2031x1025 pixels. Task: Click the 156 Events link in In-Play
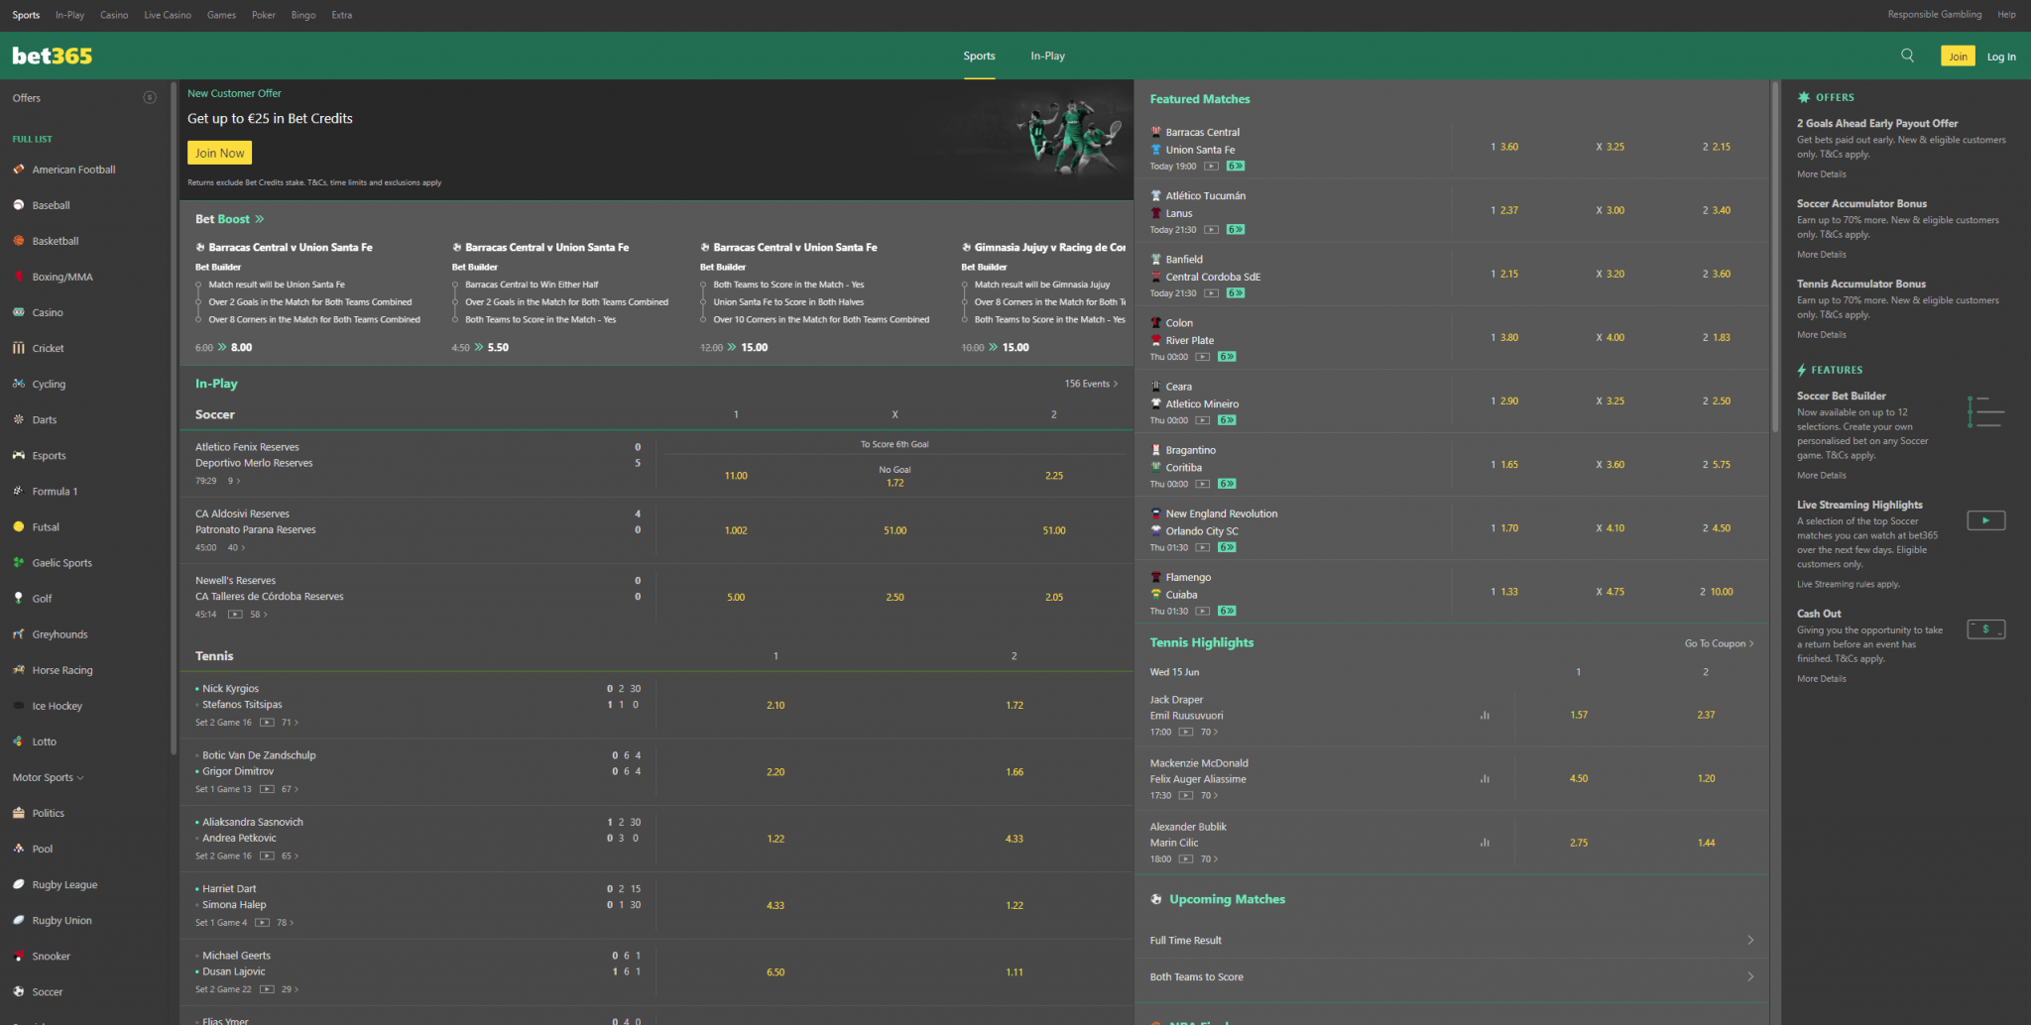click(x=1091, y=383)
